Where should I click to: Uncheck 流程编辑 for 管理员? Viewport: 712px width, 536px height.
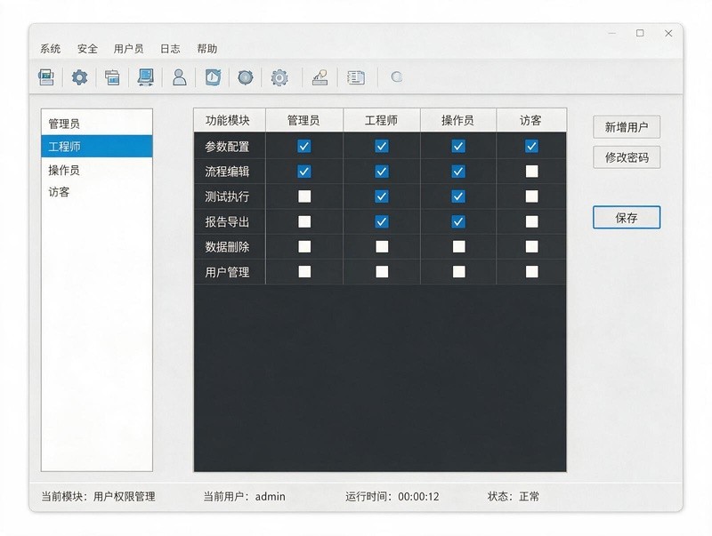304,172
